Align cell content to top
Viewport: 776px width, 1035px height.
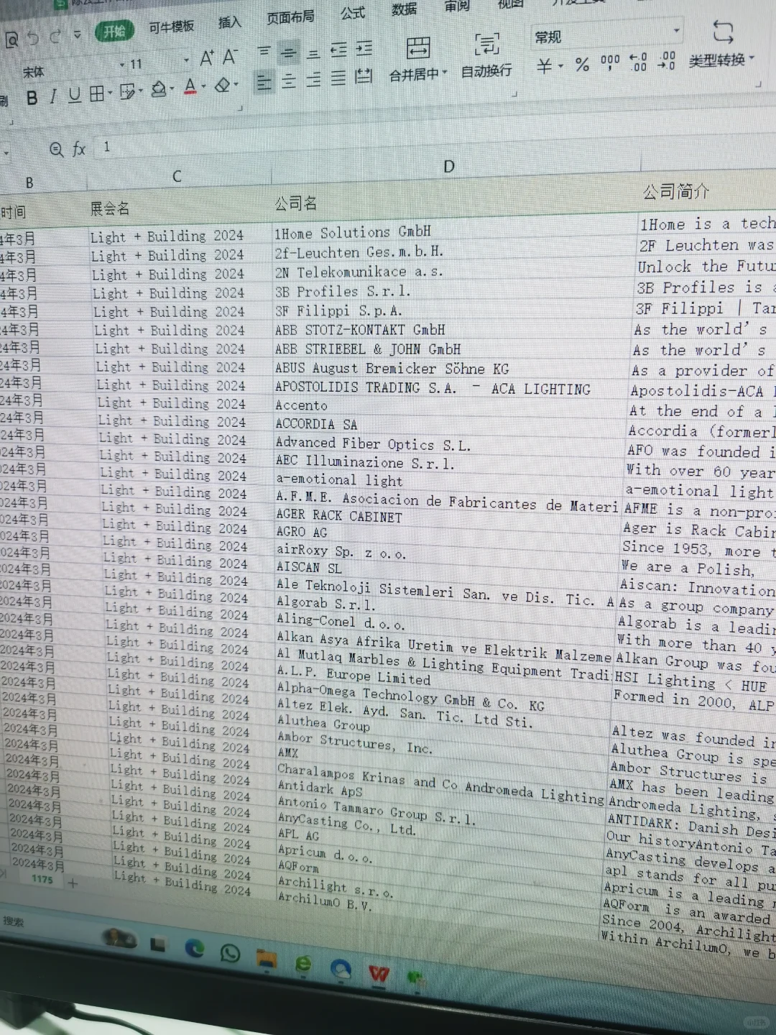[264, 51]
